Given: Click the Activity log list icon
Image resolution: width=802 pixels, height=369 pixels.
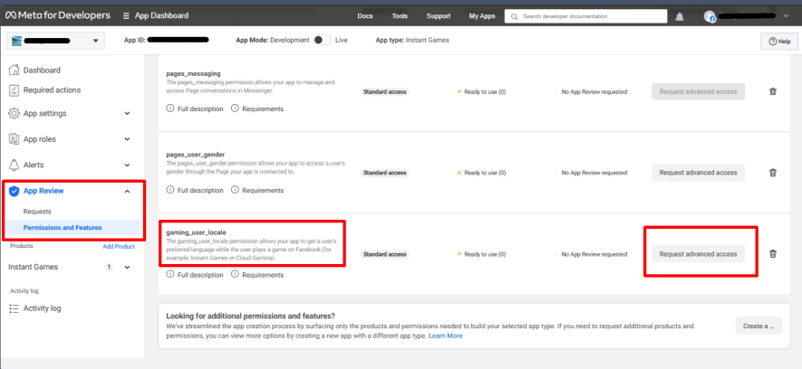Looking at the screenshot, I should (x=14, y=308).
